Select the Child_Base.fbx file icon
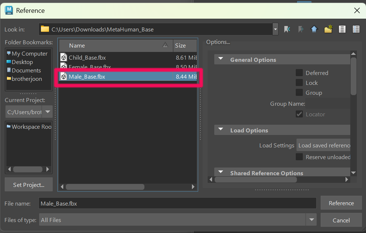The height and width of the screenshot is (233, 366). click(64, 57)
